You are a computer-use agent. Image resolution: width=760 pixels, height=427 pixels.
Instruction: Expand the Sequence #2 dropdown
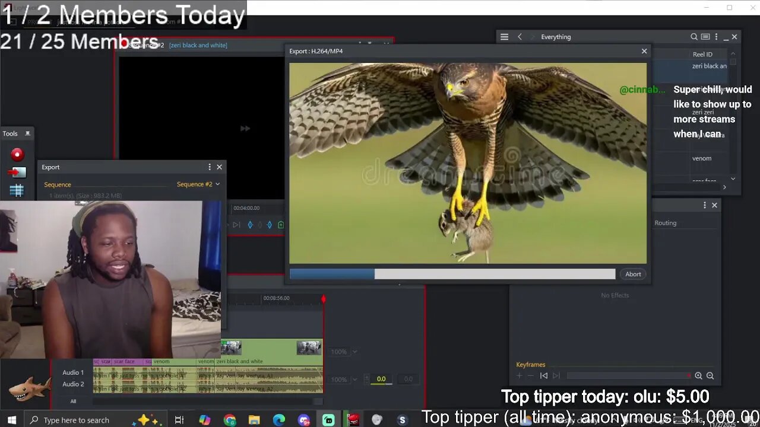[x=198, y=184]
